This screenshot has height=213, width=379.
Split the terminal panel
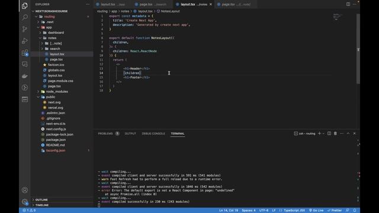[x=329, y=133]
